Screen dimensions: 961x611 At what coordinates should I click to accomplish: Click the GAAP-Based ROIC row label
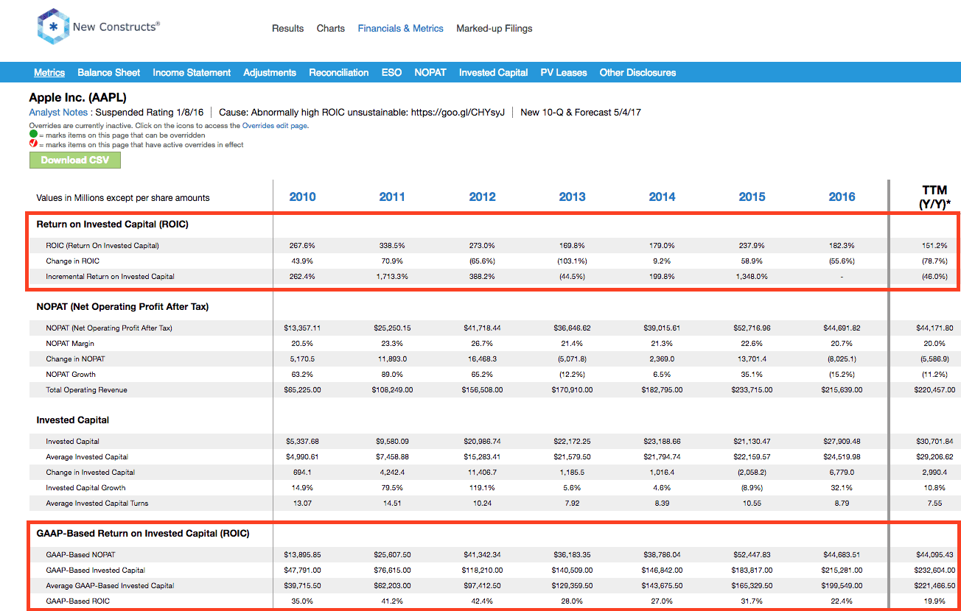(x=77, y=601)
